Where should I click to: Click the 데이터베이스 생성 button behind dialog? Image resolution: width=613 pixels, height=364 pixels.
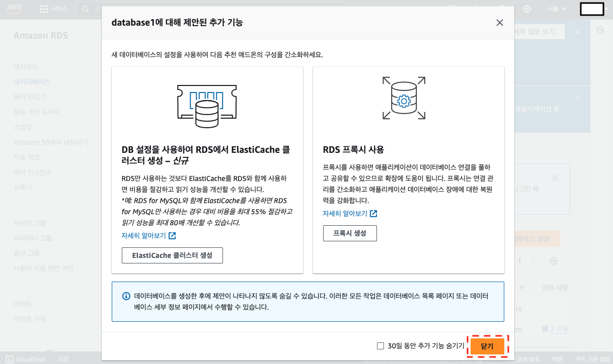tap(537, 239)
